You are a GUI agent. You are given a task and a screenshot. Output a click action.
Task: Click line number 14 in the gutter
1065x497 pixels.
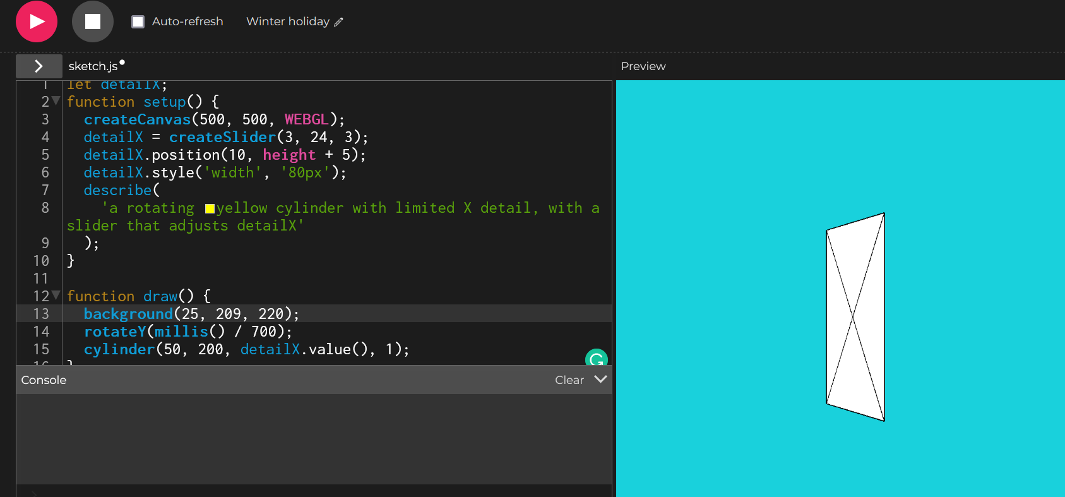point(41,332)
